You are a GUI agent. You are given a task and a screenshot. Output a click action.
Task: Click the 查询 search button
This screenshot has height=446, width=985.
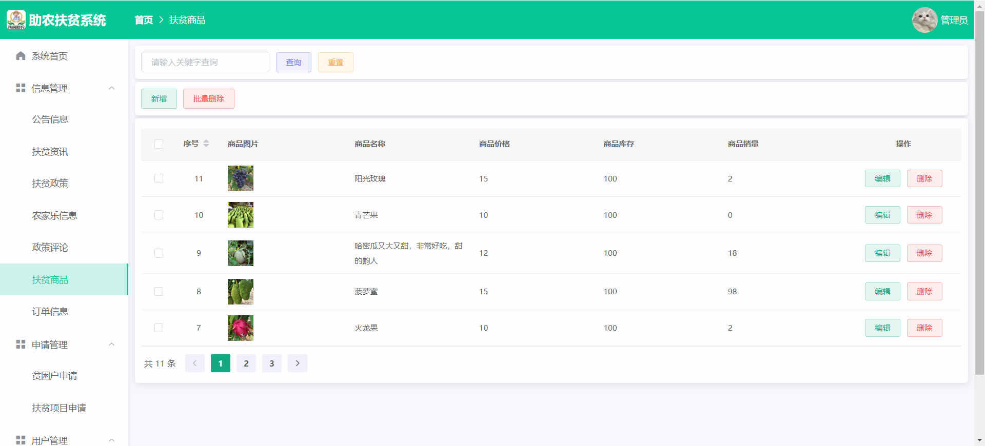click(293, 62)
